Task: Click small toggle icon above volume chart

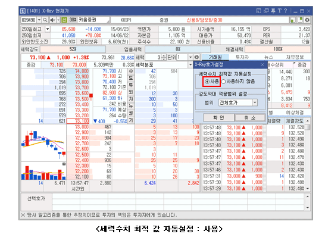Action: click(64, 164)
